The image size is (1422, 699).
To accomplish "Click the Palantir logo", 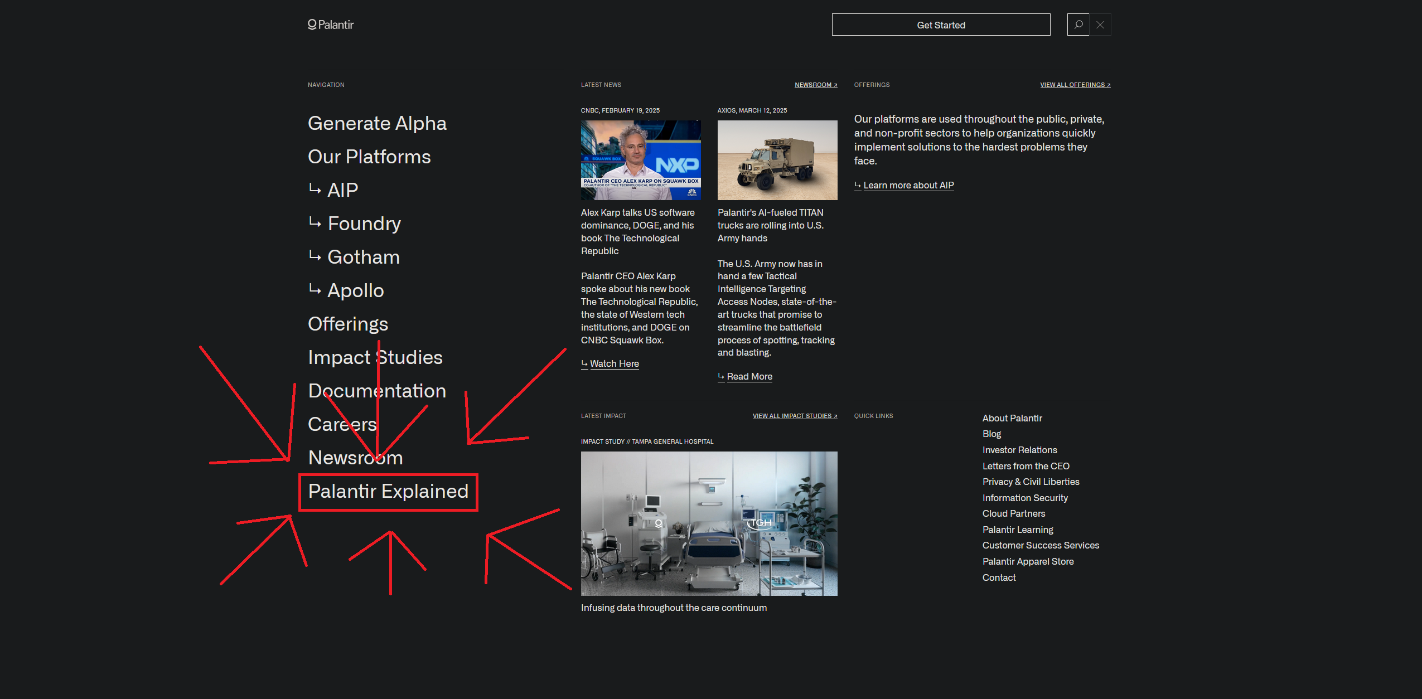I will pos(331,25).
